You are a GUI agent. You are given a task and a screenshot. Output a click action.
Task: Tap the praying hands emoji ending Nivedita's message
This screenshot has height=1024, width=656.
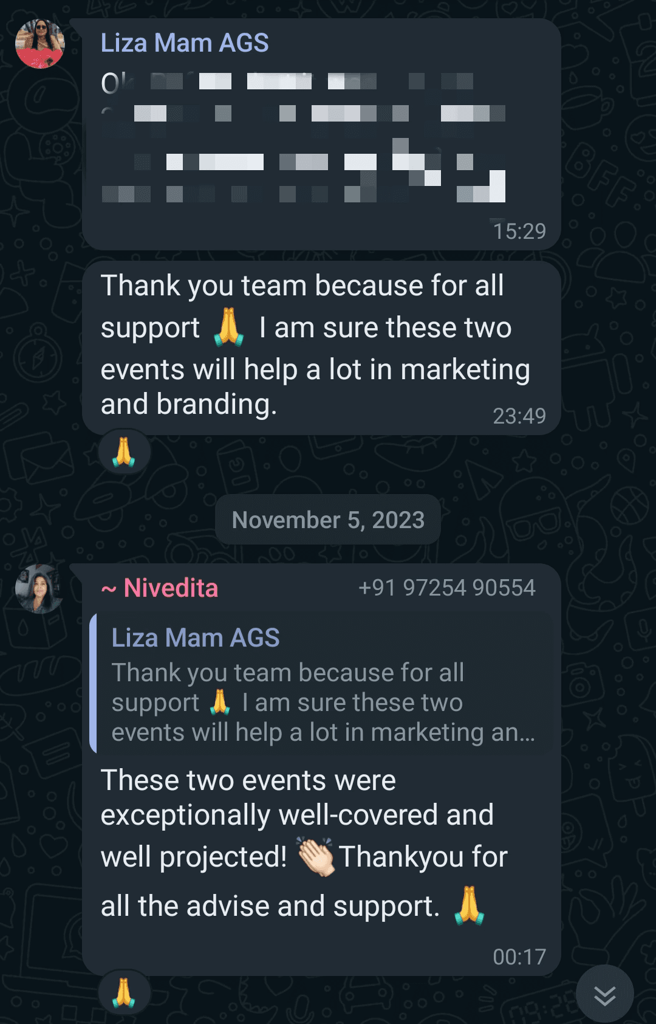[x=470, y=905]
